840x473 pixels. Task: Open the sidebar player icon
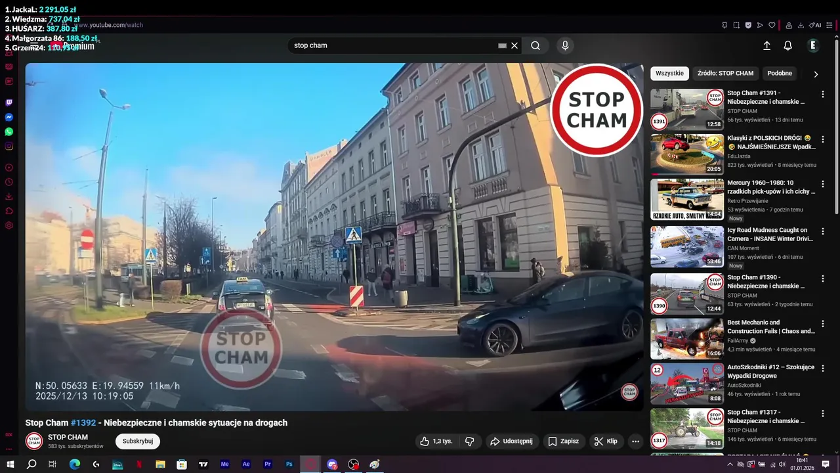pyautogui.click(x=9, y=168)
